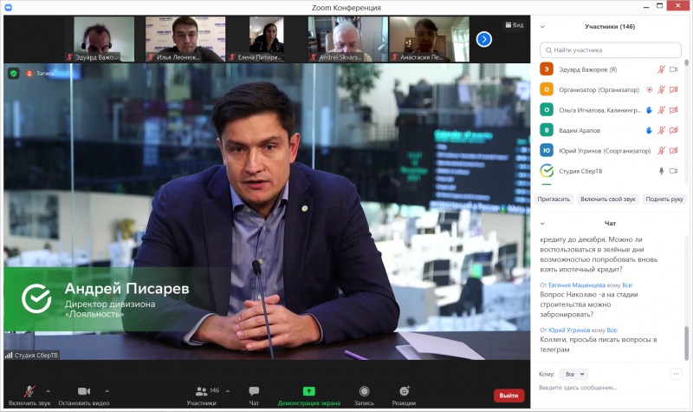Show next video thumbnails with blue arrow
693x412 pixels.
484,38
